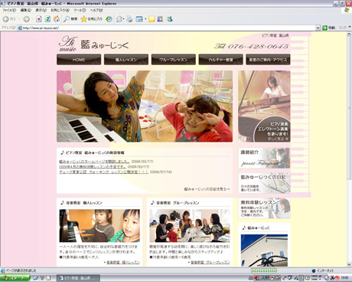
Task: Click the Mail envelope icon in the toolbar
Action: [119, 19]
